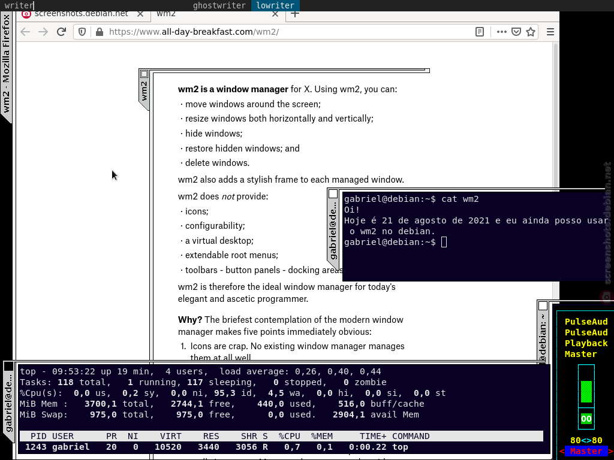Click the frame button of the top terminal window

[x=8, y=367]
